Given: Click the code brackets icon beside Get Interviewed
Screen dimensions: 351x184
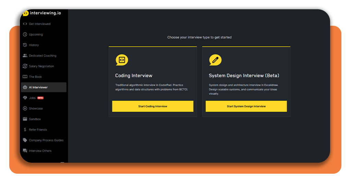Looking at the screenshot, I should tap(25, 24).
